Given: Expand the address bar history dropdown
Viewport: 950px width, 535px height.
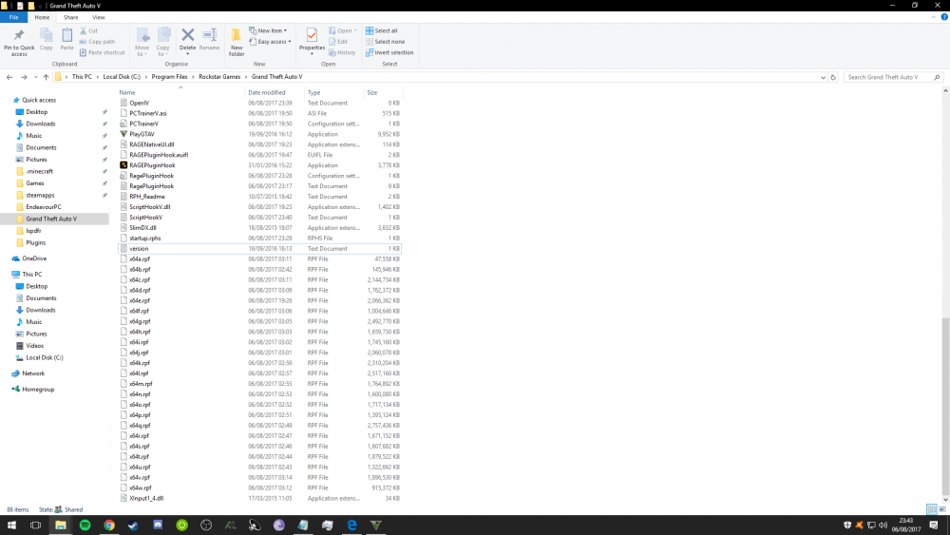Looking at the screenshot, I should click(823, 78).
